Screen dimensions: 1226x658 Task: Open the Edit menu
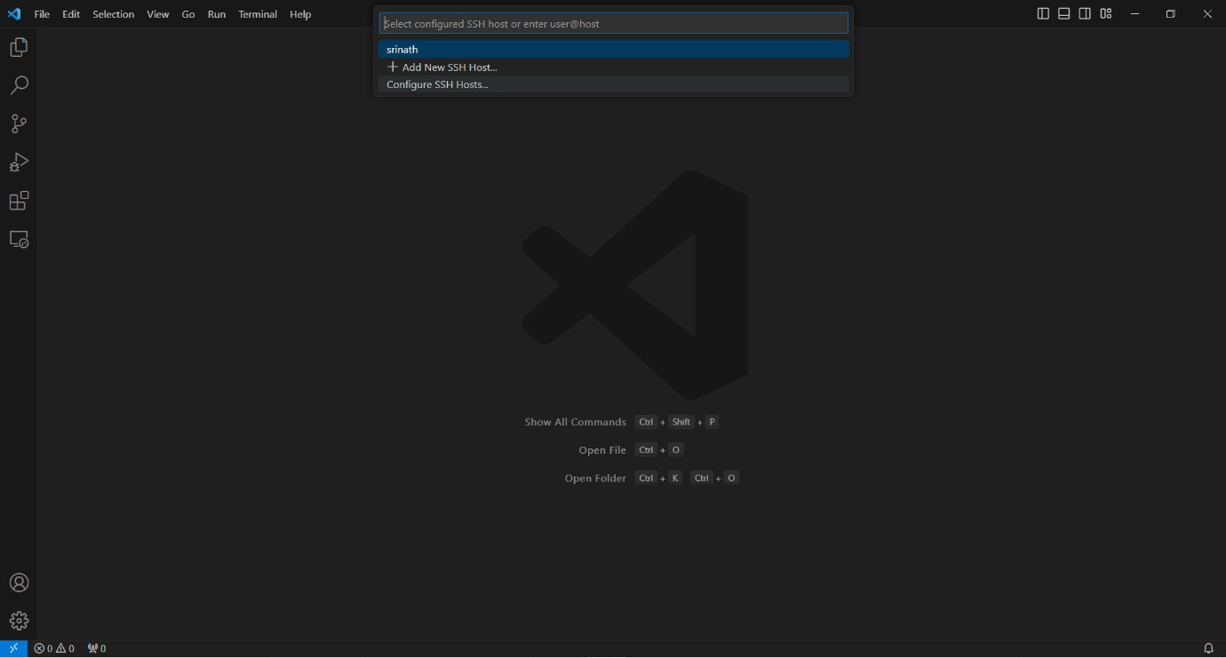point(71,14)
